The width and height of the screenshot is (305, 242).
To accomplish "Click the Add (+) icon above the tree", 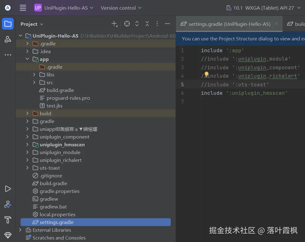I will pos(114,24).
